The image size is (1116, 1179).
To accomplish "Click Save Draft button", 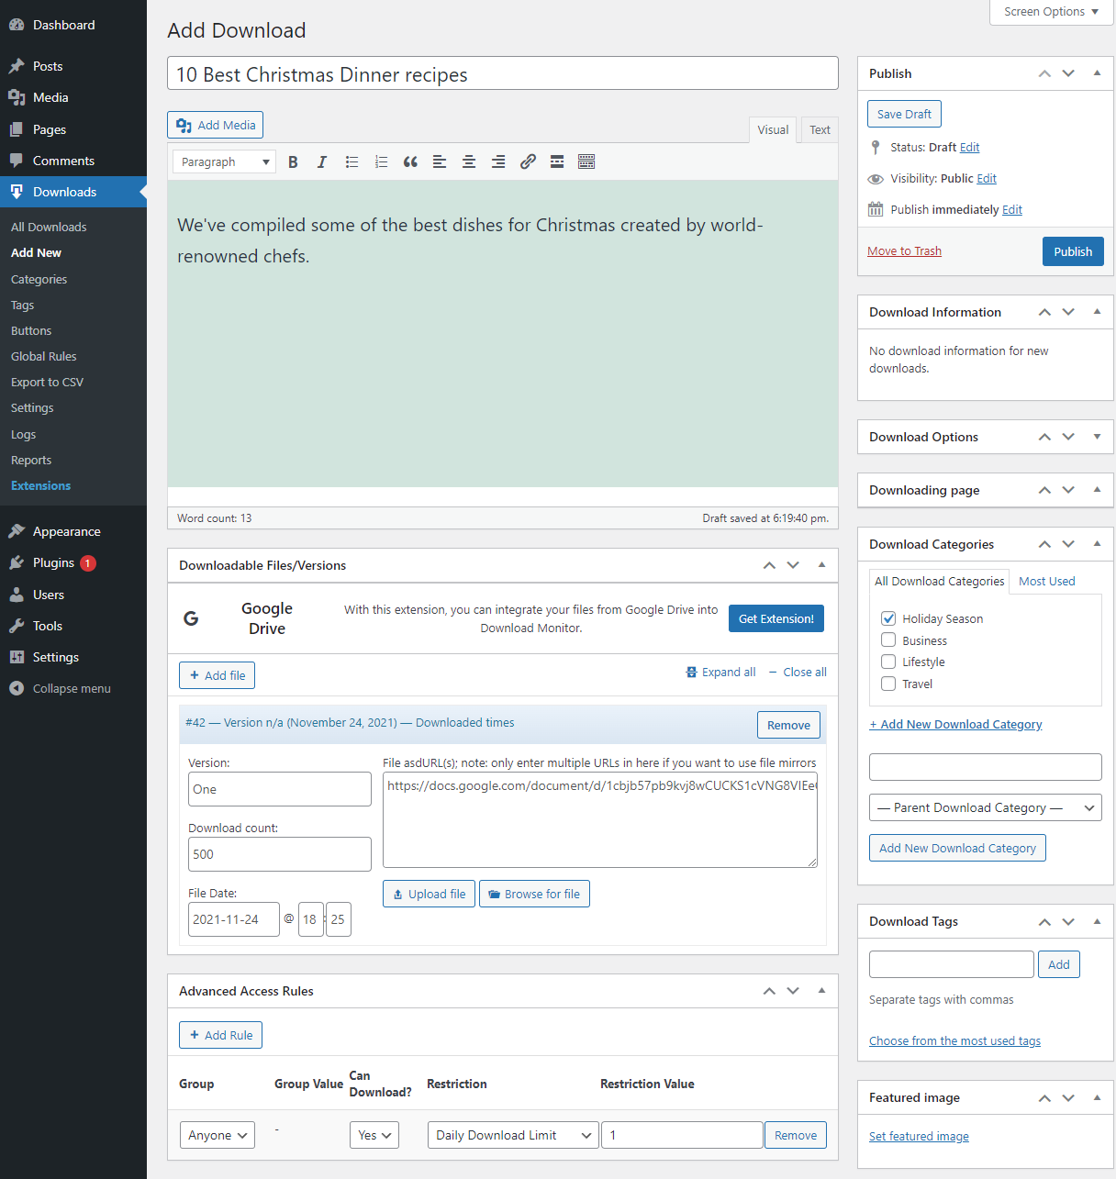I will 904,114.
